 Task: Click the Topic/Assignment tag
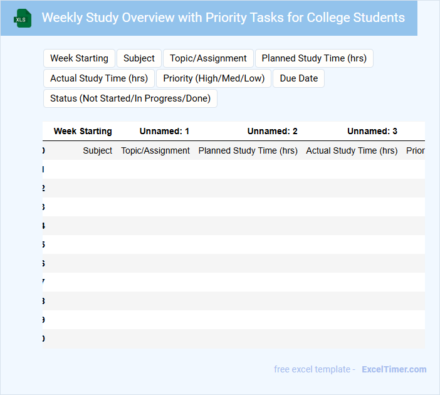pos(209,58)
